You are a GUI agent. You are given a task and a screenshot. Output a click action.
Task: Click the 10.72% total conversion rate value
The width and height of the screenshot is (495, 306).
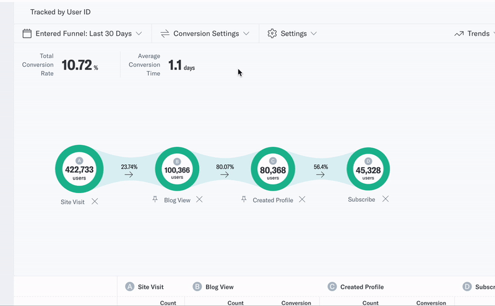click(80, 65)
